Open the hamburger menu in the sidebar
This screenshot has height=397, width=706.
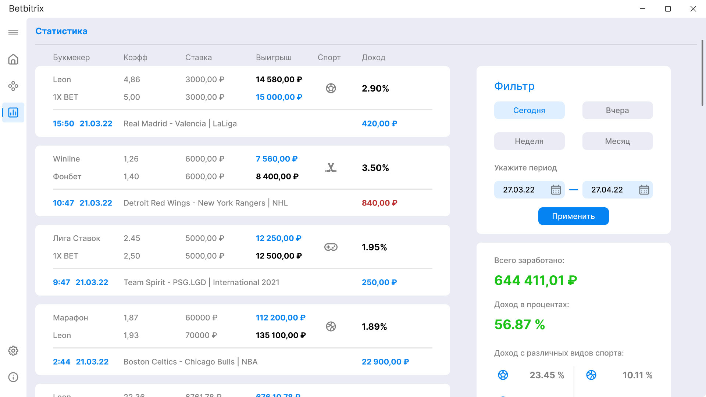pos(13,33)
